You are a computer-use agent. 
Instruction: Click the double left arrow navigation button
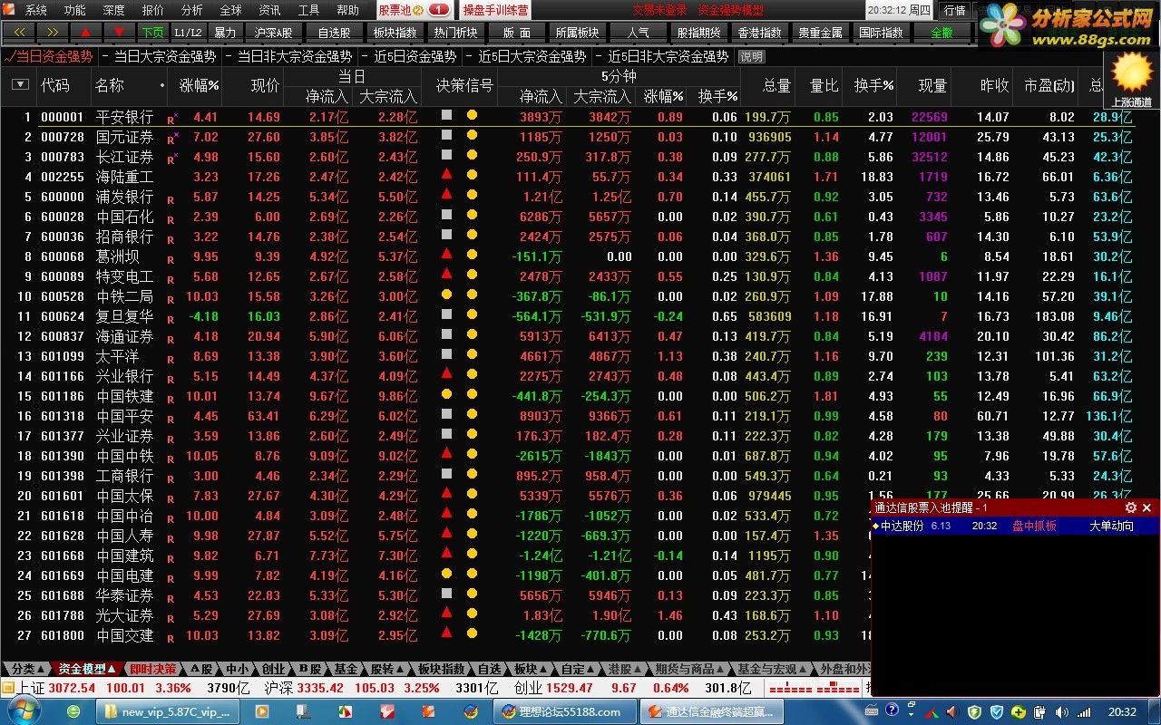click(18, 32)
